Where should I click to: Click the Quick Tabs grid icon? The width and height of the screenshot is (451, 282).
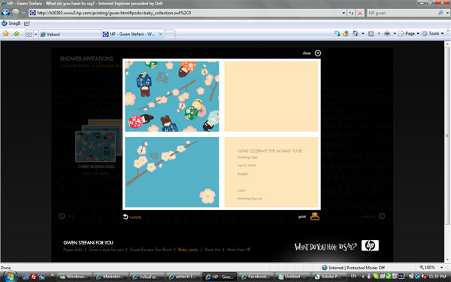tap(29, 35)
